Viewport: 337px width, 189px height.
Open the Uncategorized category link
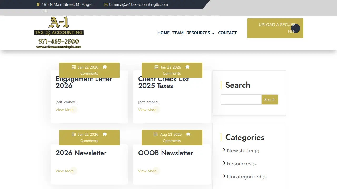(244, 177)
